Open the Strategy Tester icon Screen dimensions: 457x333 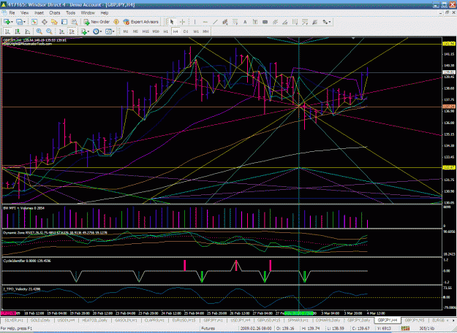point(74,22)
